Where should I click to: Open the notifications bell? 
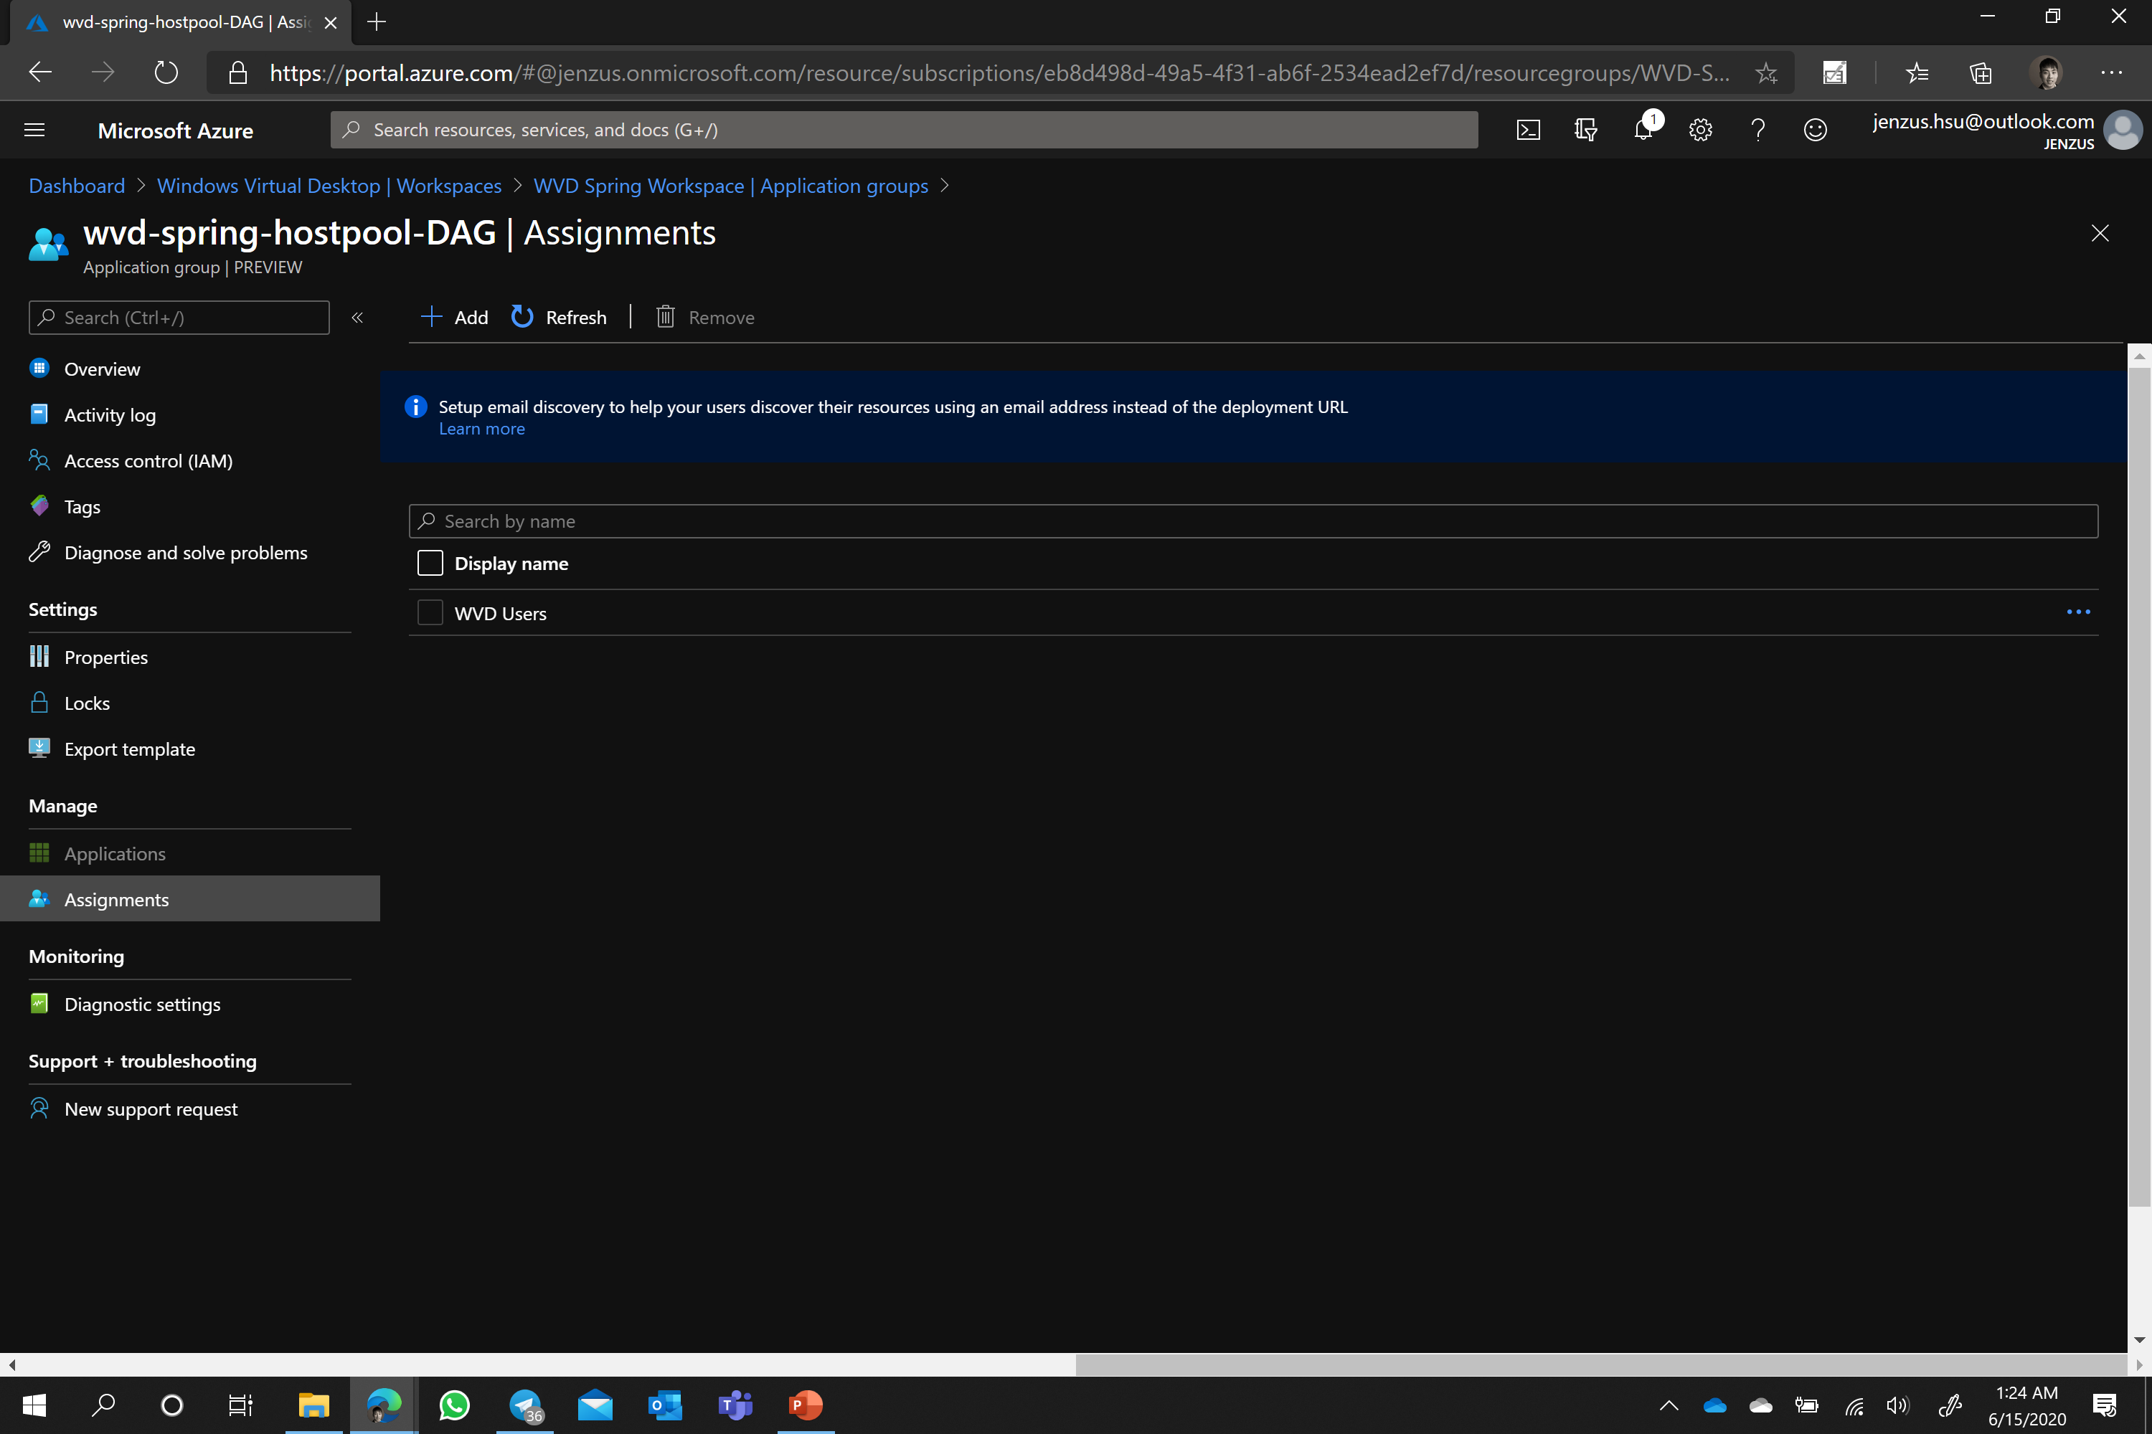coord(1643,130)
